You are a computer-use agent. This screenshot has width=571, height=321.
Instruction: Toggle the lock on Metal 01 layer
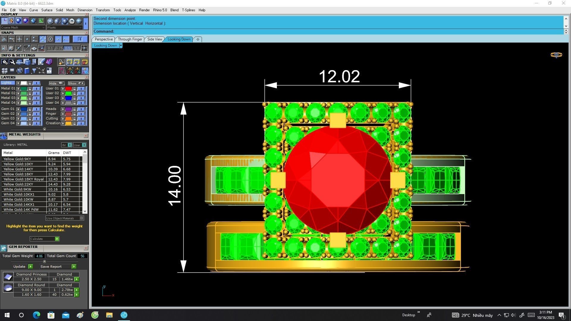30,89
